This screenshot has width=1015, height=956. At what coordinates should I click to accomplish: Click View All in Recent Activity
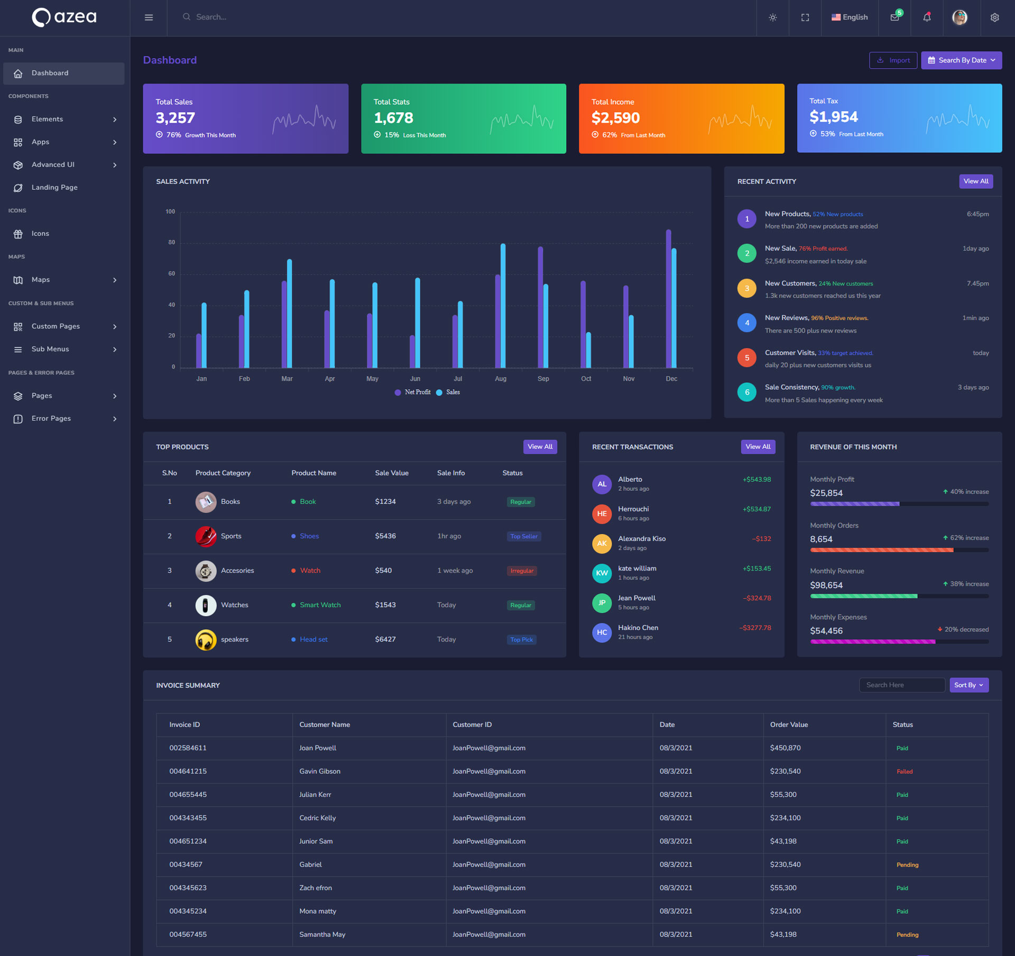point(975,181)
